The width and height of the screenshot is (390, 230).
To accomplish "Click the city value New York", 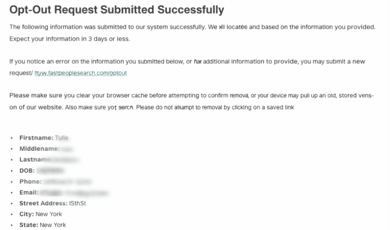I will click(50, 214).
